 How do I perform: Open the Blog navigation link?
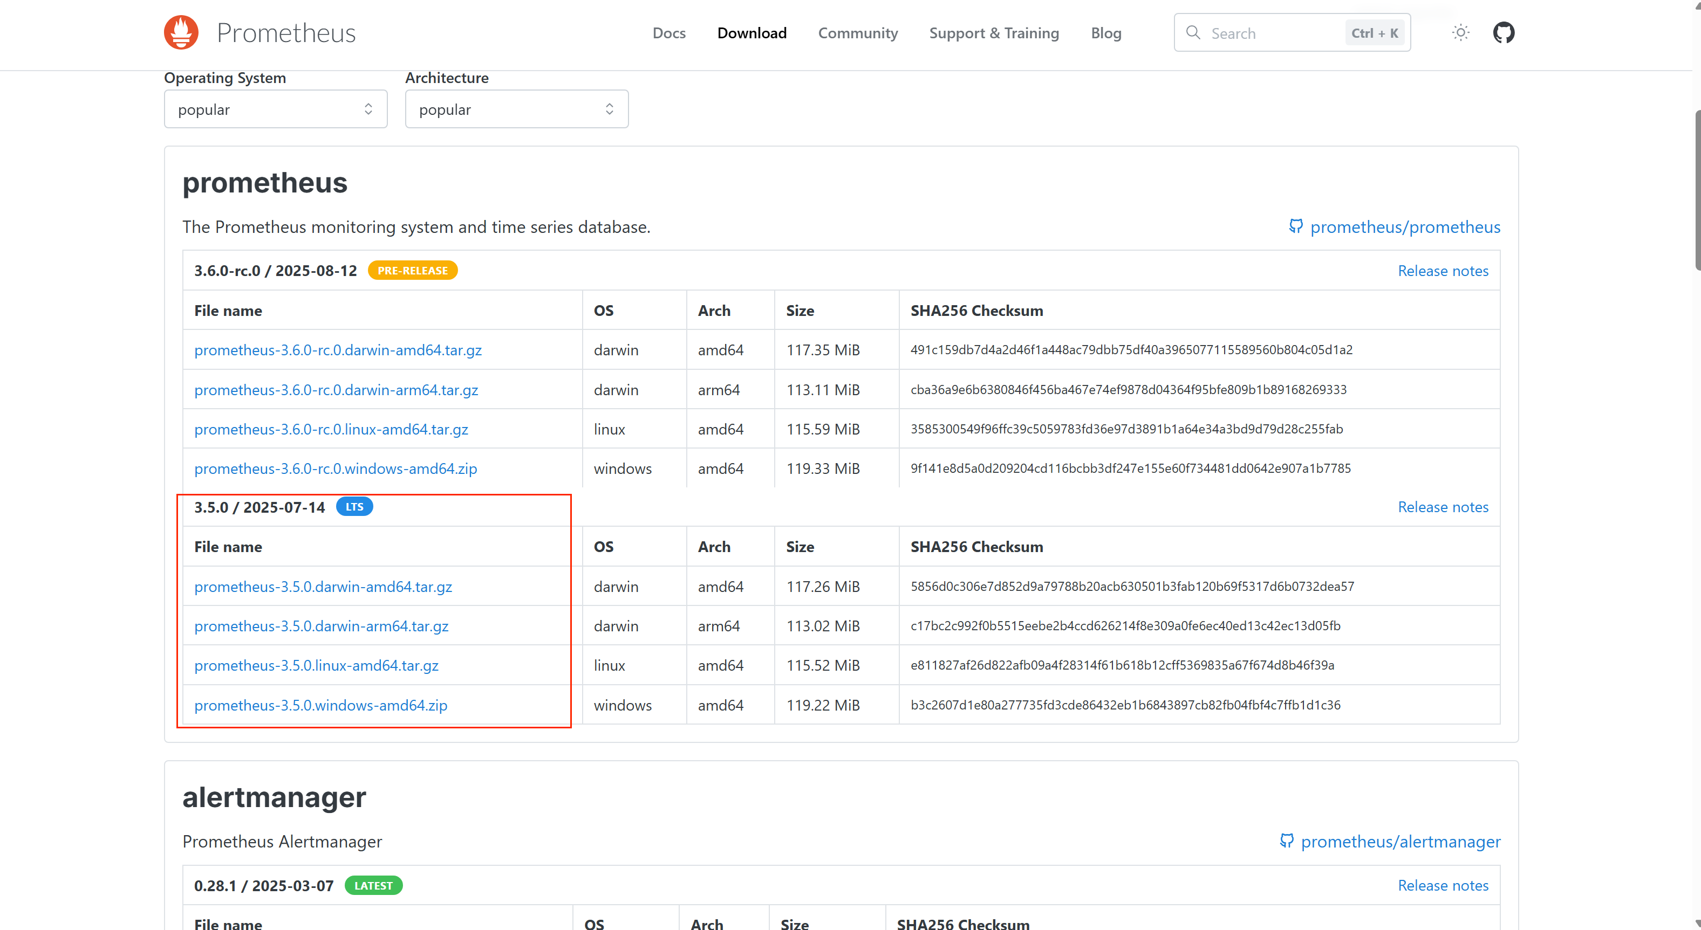tap(1105, 33)
